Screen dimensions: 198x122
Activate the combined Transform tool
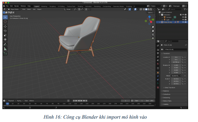(x=5, y=40)
